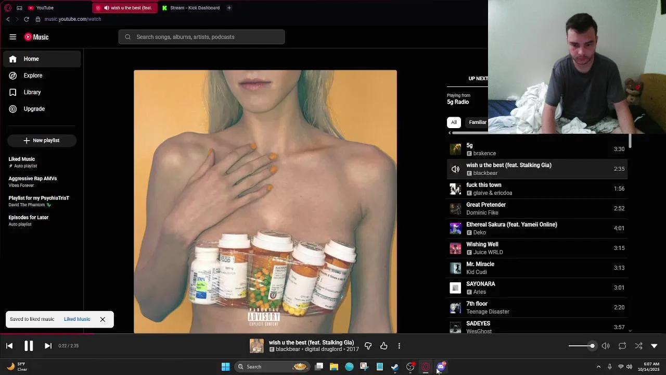Dismiss the Saved to liked music toast

click(103, 319)
